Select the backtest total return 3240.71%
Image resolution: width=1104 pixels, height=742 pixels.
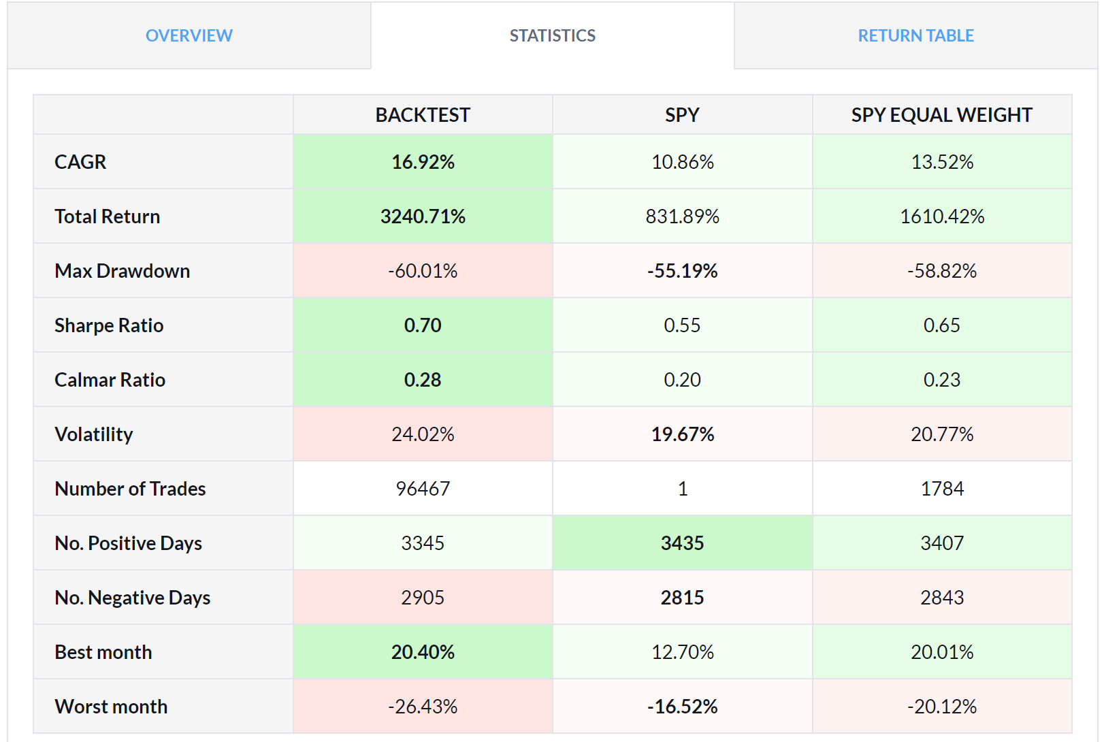[423, 216]
